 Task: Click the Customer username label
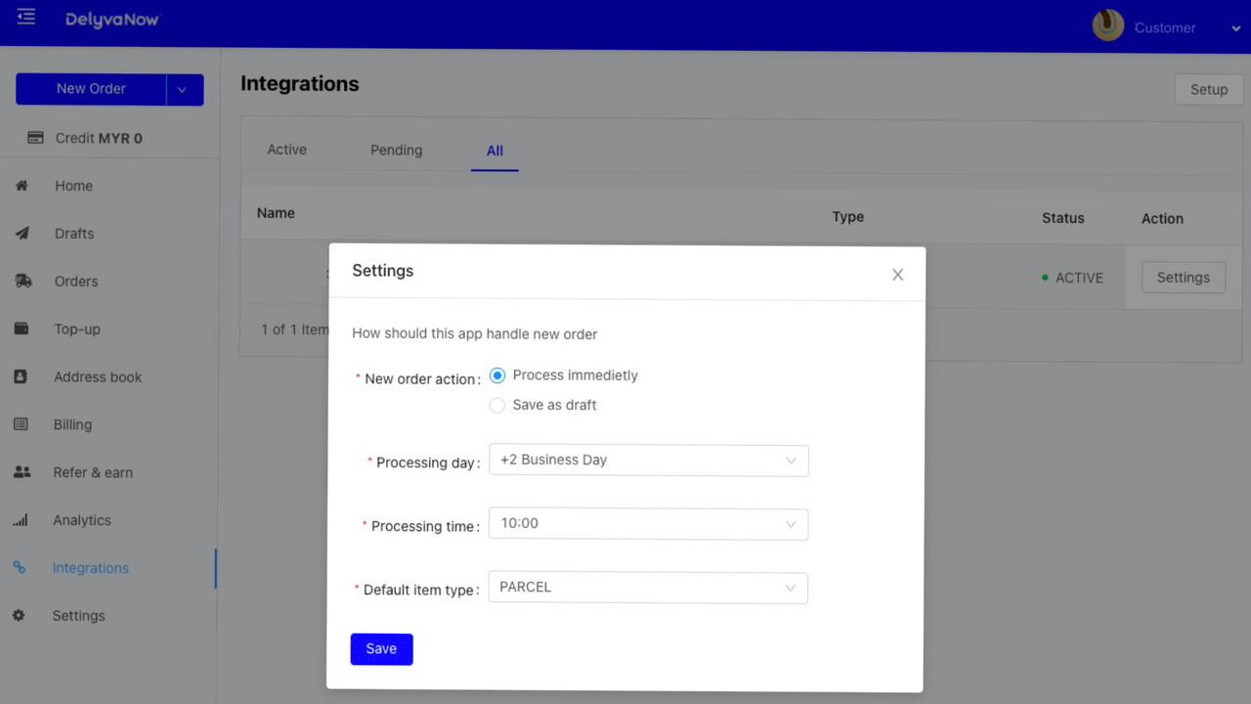(x=1165, y=28)
